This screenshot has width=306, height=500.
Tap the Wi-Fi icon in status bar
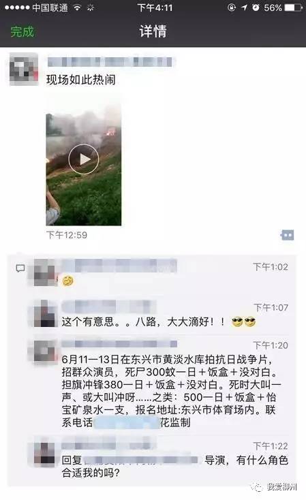77,7
